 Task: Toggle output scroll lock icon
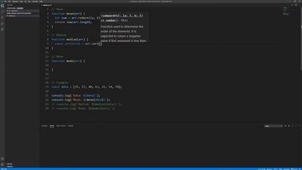pyautogui.click(x=289, y=126)
